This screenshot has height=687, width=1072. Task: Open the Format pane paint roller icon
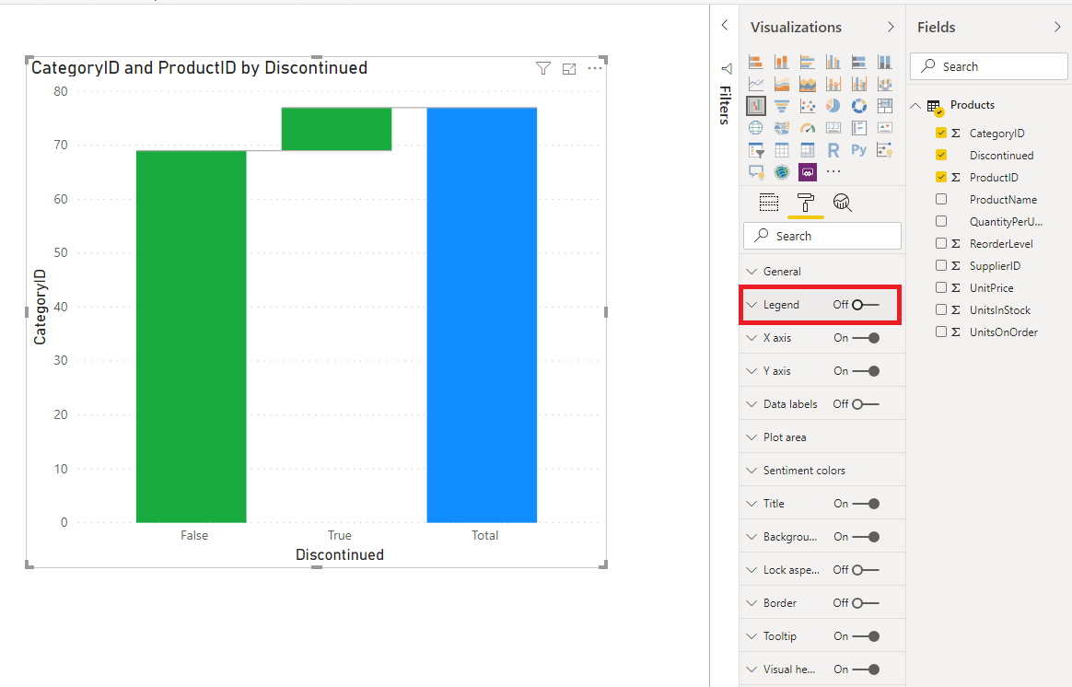coord(806,202)
